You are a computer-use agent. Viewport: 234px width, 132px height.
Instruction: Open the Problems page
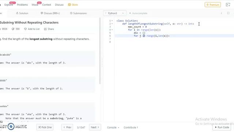point(22,5)
